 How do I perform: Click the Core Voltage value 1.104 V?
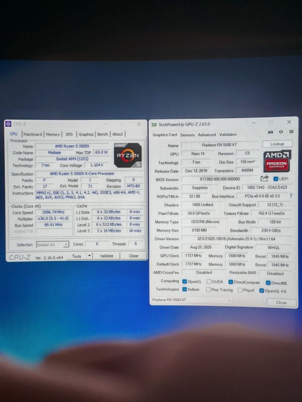(x=97, y=165)
